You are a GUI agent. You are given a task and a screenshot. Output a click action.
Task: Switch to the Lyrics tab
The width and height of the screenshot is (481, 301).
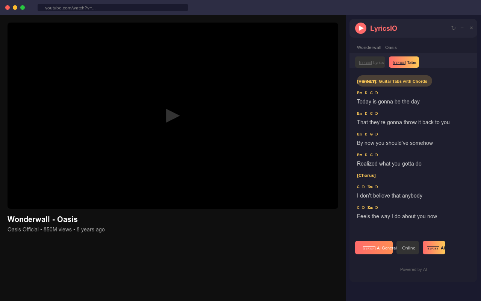click(370, 62)
